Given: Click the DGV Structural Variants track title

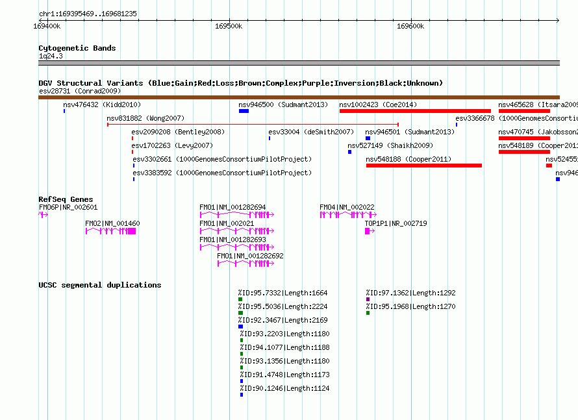Looking at the screenshot, I should tap(241, 83).
